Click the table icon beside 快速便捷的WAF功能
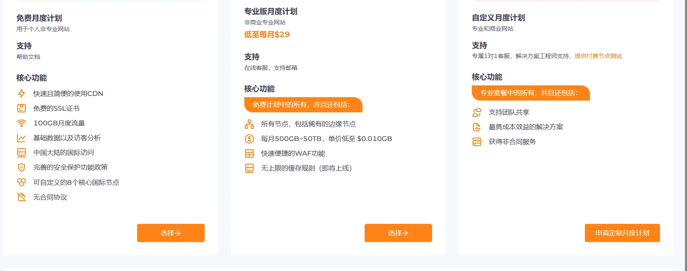Viewport: 687px width, 271px height. click(249, 154)
